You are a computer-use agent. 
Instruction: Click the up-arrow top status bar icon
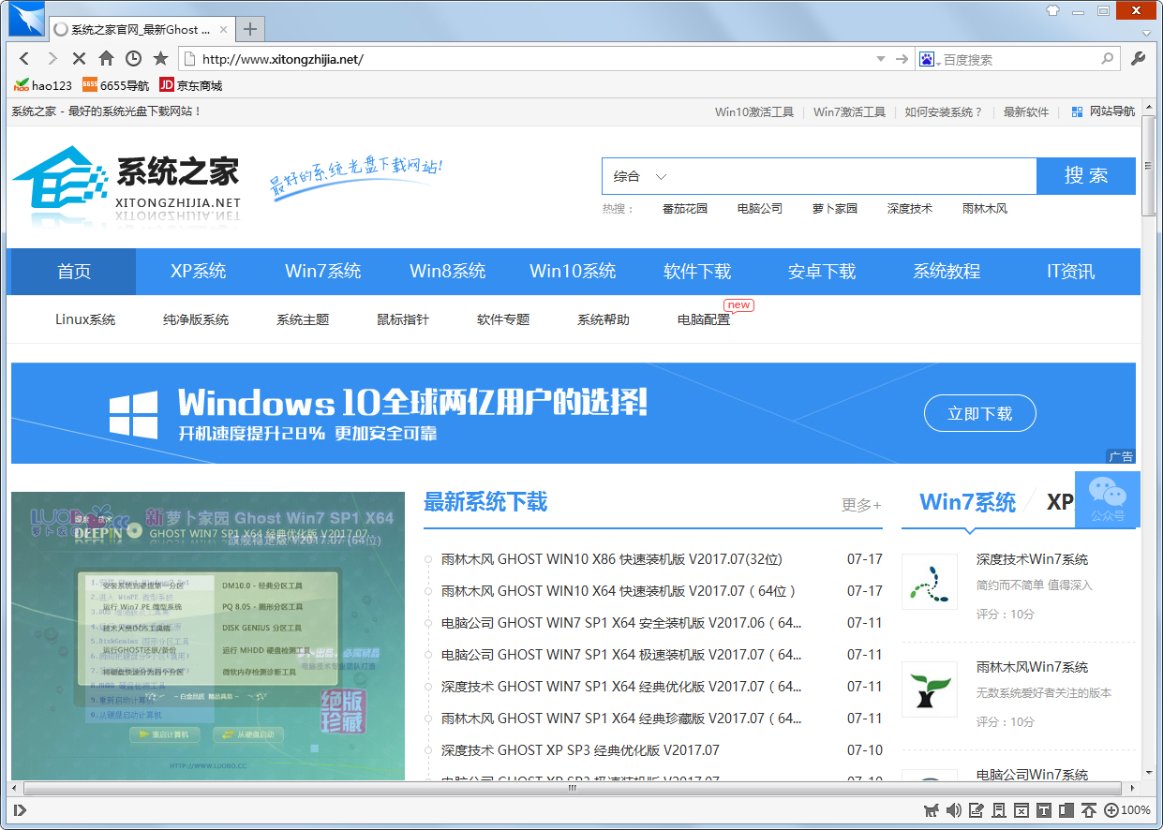(x=1089, y=810)
